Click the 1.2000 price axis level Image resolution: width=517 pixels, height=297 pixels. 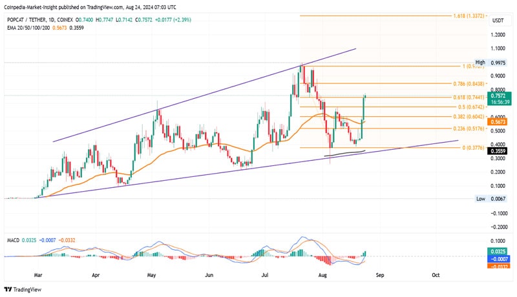point(498,35)
